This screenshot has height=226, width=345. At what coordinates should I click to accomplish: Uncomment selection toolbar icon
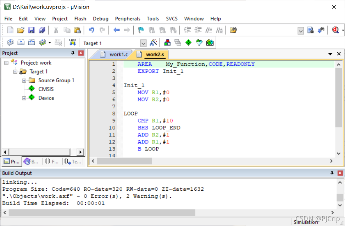pyautogui.click(x=219, y=30)
